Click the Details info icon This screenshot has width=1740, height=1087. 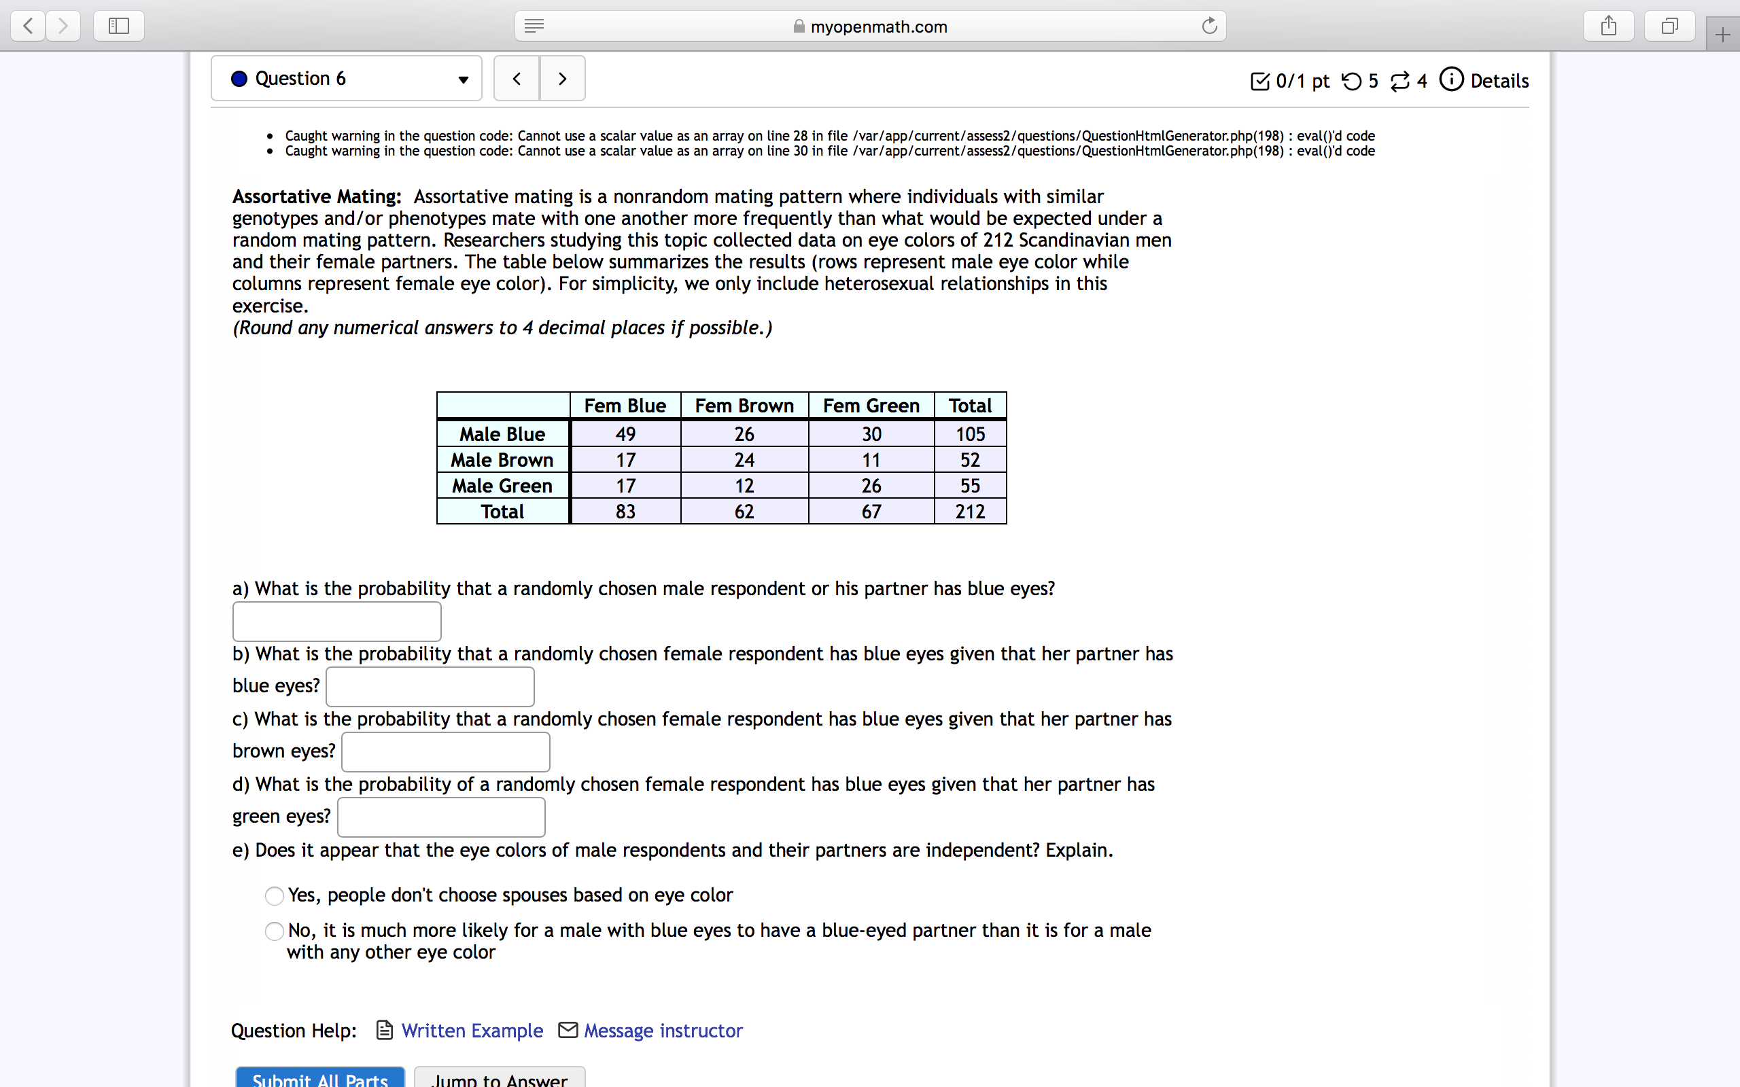[x=1451, y=79]
